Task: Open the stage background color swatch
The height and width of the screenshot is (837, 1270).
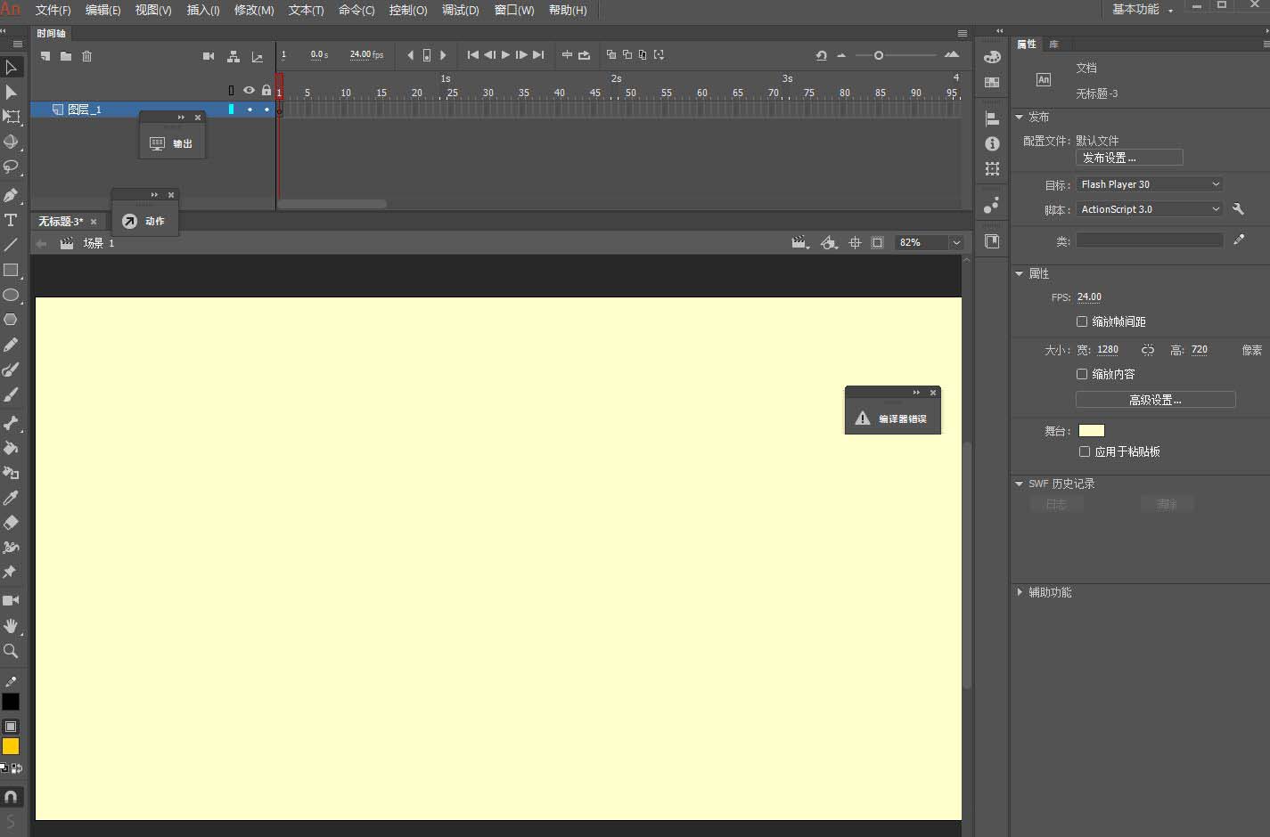Action: (x=1091, y=431)
